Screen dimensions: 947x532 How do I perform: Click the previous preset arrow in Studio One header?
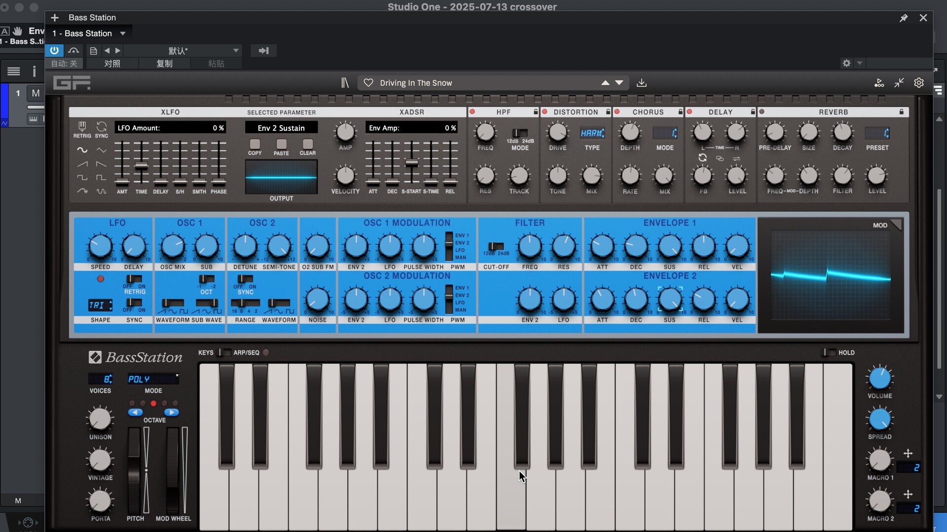coord(107,50)
